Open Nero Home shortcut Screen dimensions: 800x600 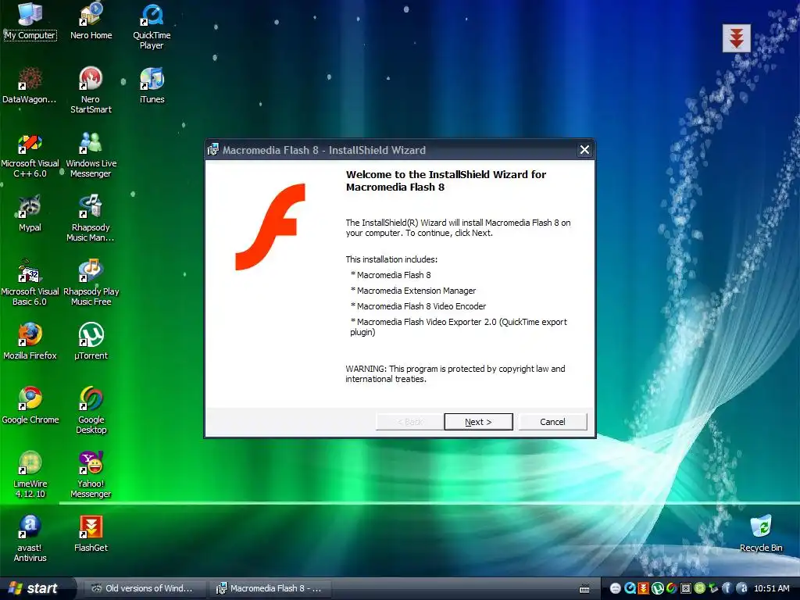point(91,21)
